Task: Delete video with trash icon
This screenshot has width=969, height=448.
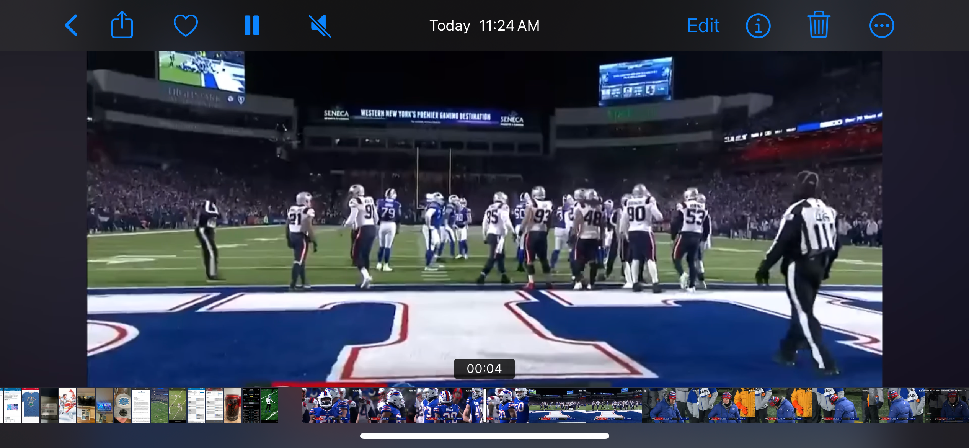Action: point(819,25)
